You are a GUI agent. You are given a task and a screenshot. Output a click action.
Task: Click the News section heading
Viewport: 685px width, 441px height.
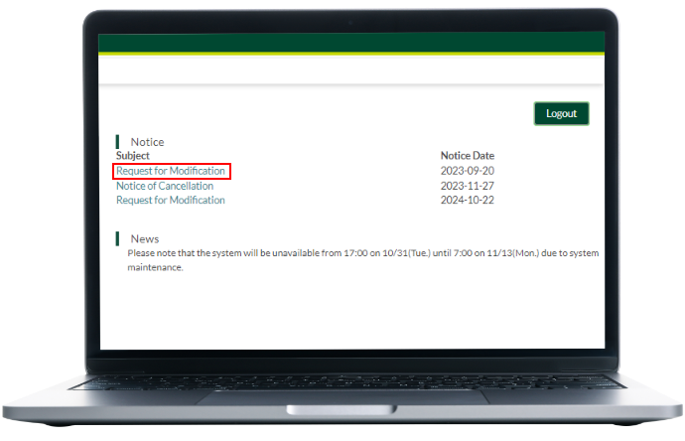coord(145,239)
